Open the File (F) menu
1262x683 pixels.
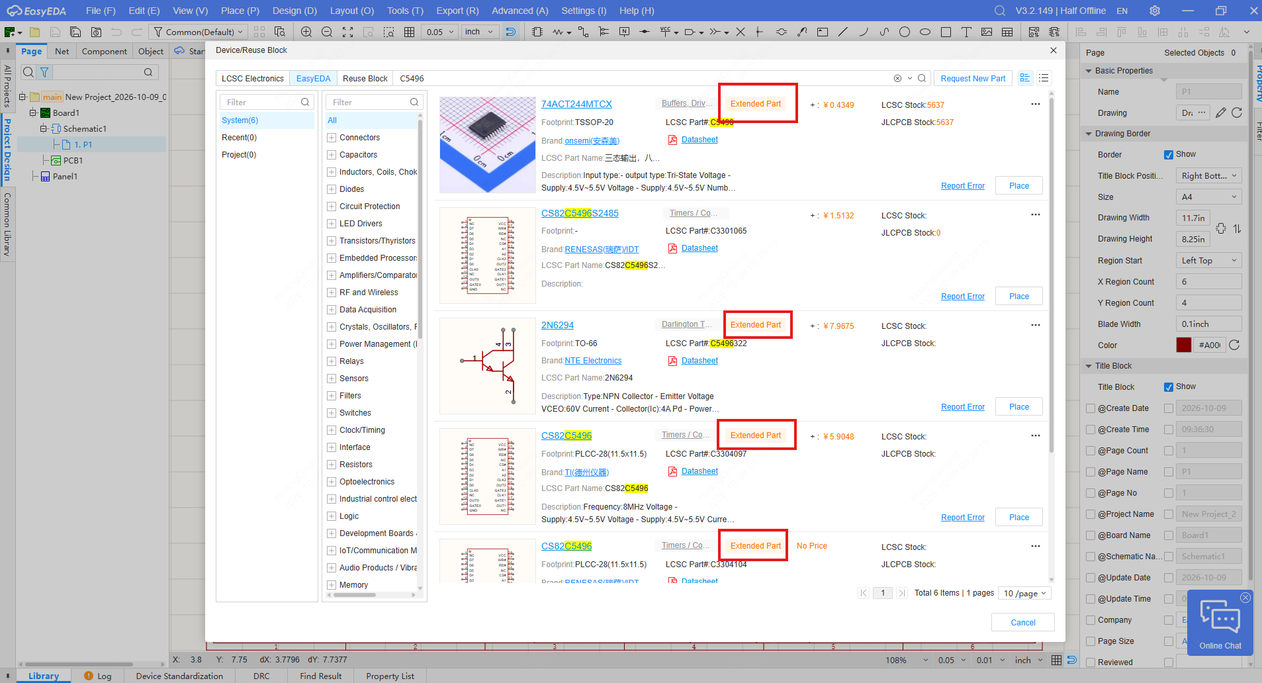[101, 11]
